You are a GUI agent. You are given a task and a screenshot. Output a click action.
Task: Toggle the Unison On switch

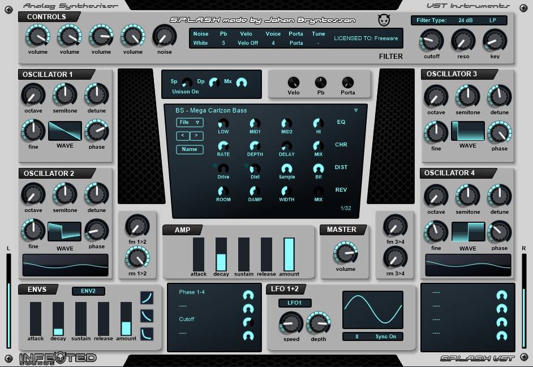click(185, 92)
